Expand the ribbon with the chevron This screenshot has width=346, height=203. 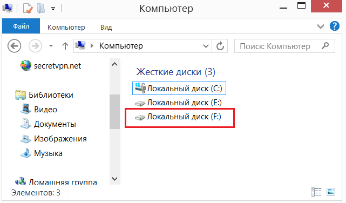click(321, 26)
